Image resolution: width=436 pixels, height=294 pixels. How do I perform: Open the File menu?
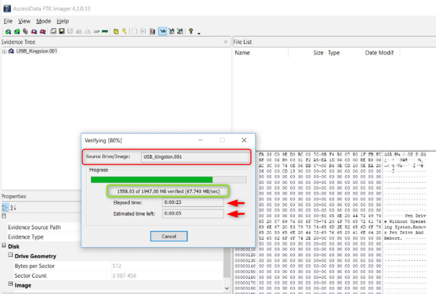click(8, 21)
